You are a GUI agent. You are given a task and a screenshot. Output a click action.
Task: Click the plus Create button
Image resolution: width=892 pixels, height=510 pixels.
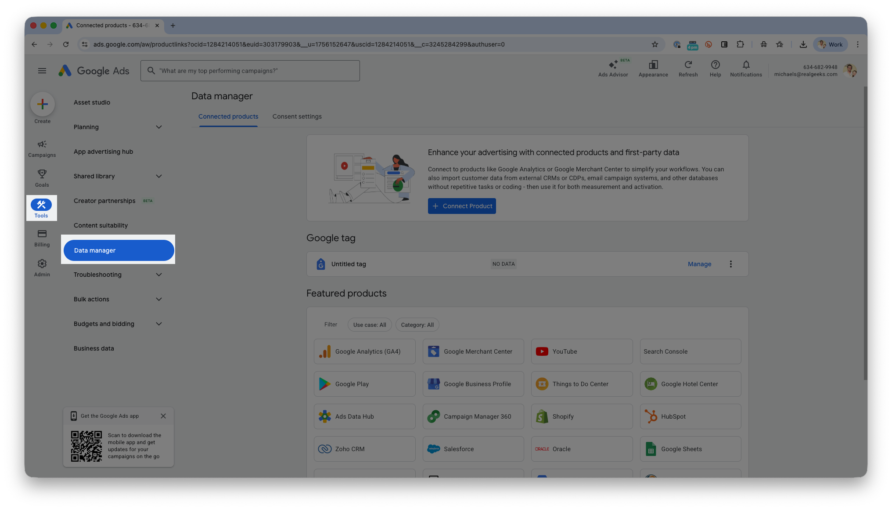click(43, 104)
